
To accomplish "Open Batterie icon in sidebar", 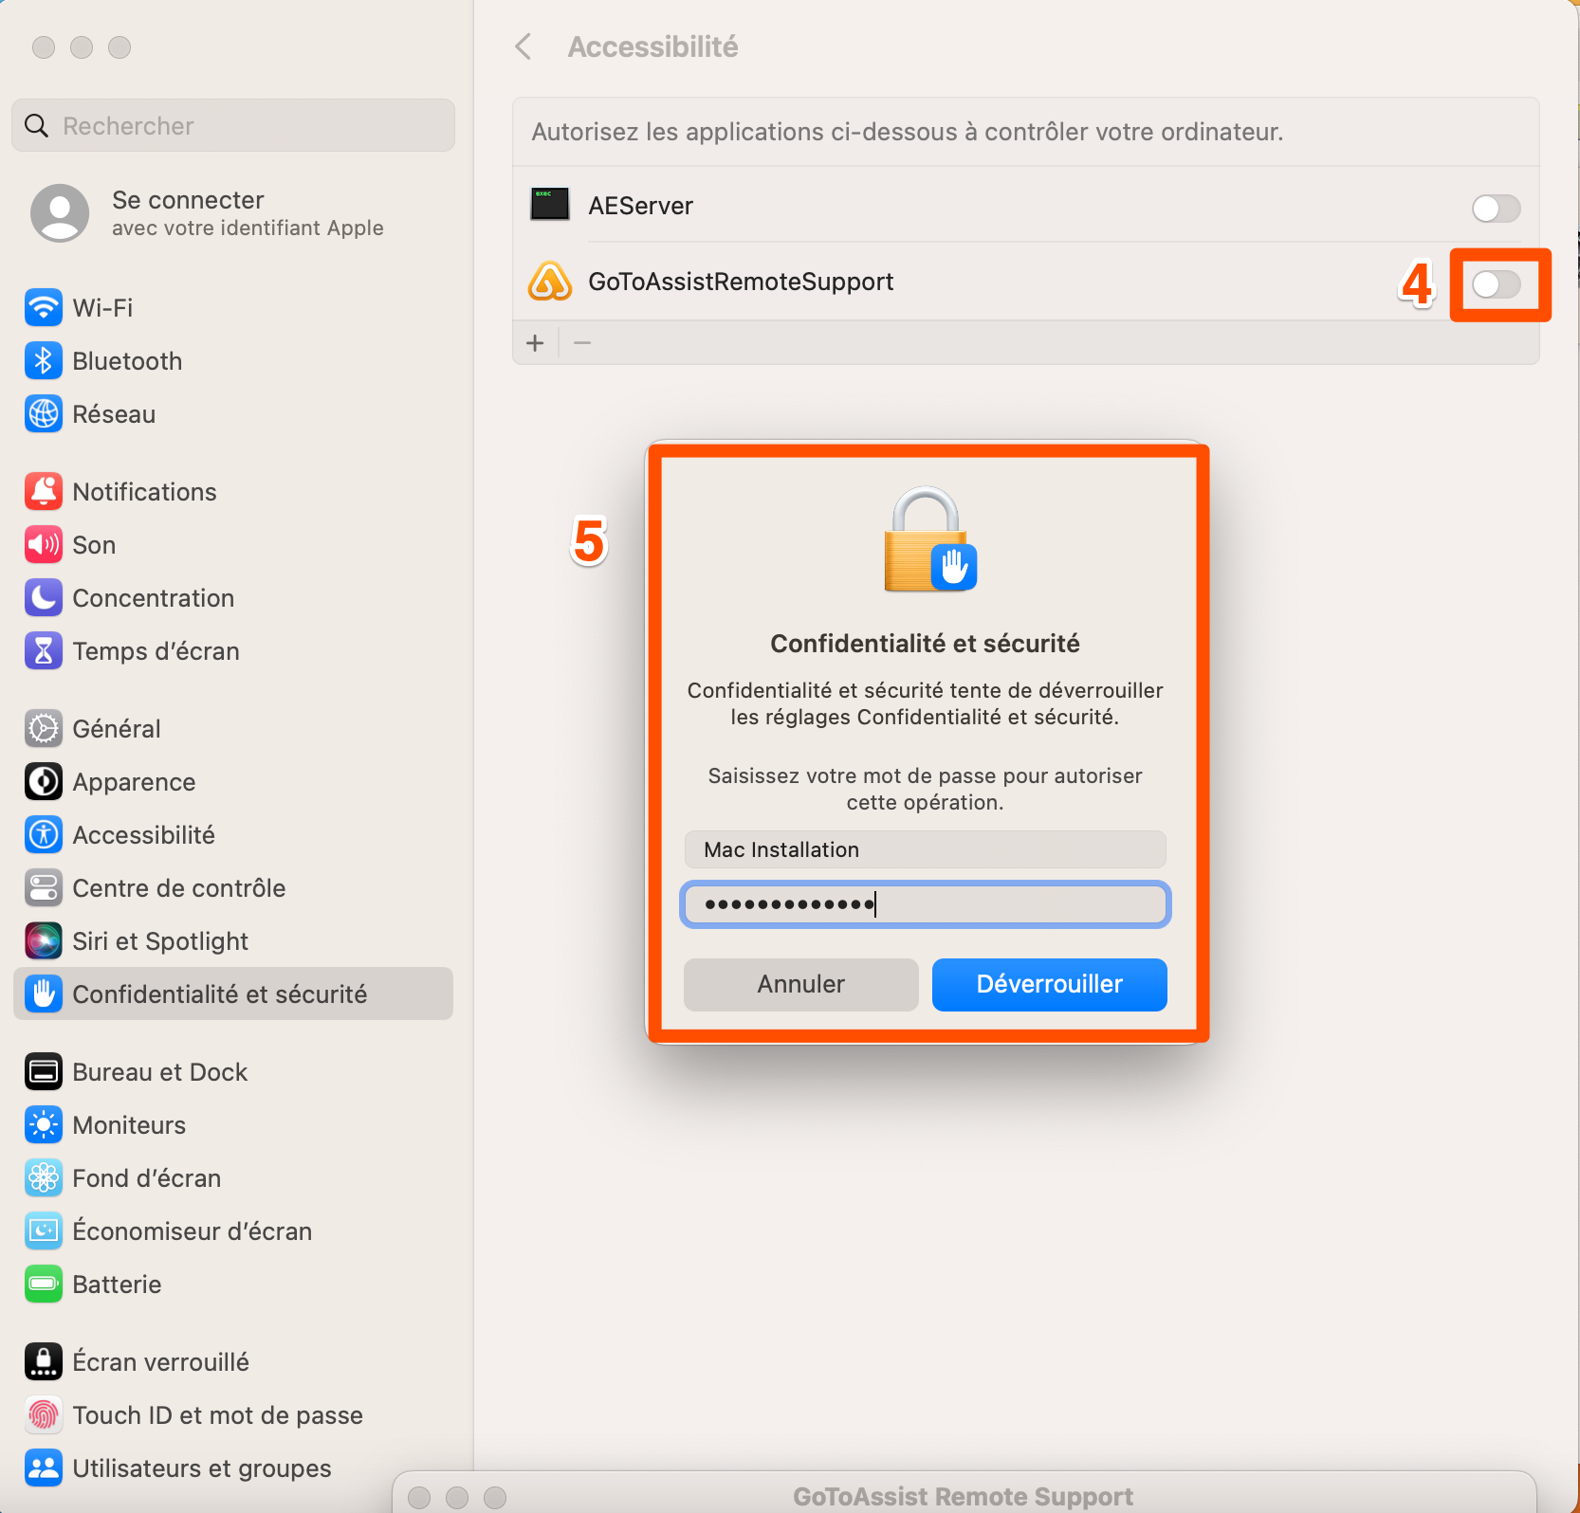I will coord(44,1284).
